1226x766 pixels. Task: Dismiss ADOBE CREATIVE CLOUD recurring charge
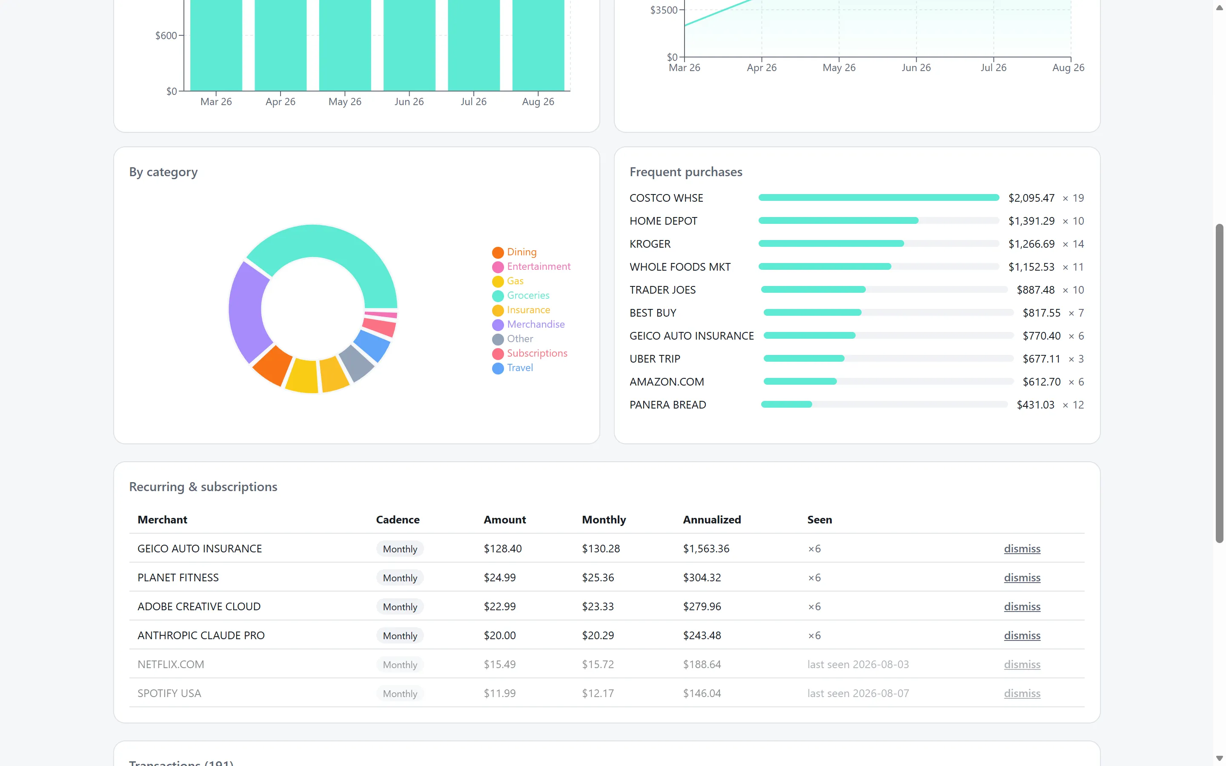[x=1022, y=606]
